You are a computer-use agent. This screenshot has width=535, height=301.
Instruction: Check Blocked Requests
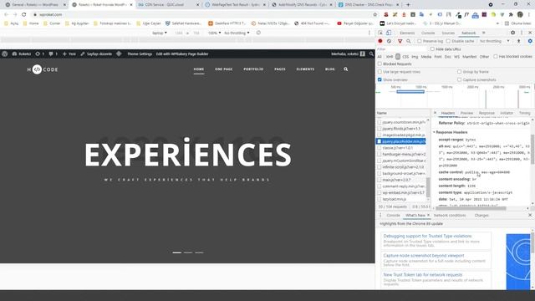(380, 64)
